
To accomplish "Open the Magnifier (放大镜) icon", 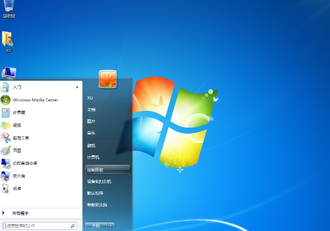I will (x=6, y=176).
